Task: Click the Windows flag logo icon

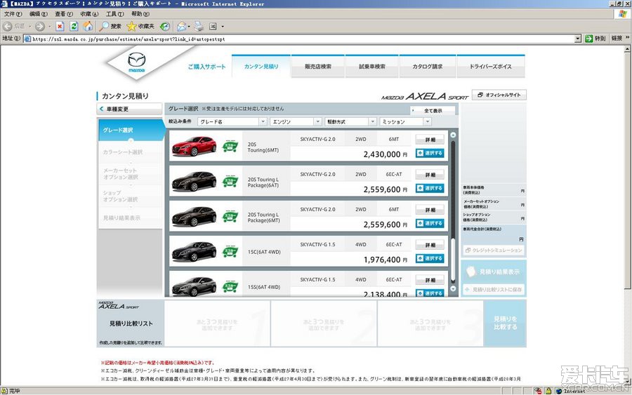Action: pos(623,13)
